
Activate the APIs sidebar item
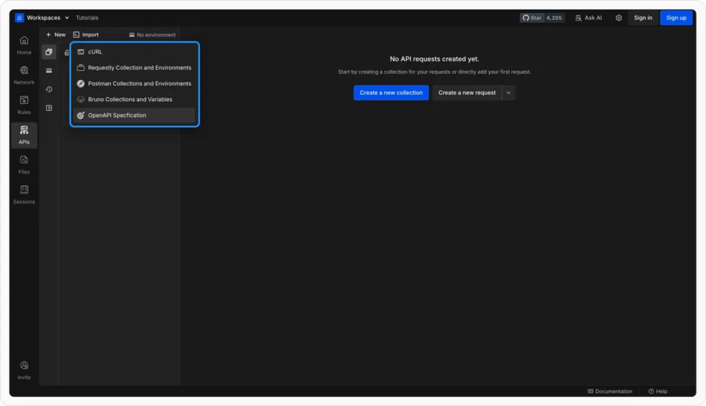pos(24,135)
